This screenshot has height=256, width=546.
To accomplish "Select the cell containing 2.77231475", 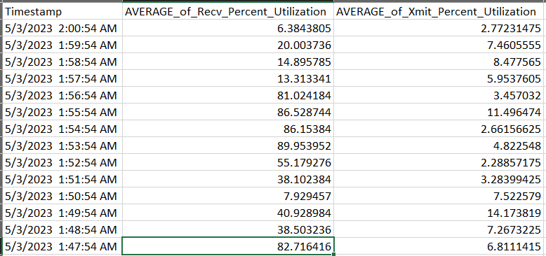I will 440,28.
